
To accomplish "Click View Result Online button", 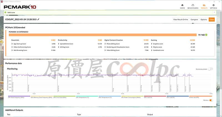I will click(x=181, y=20).
